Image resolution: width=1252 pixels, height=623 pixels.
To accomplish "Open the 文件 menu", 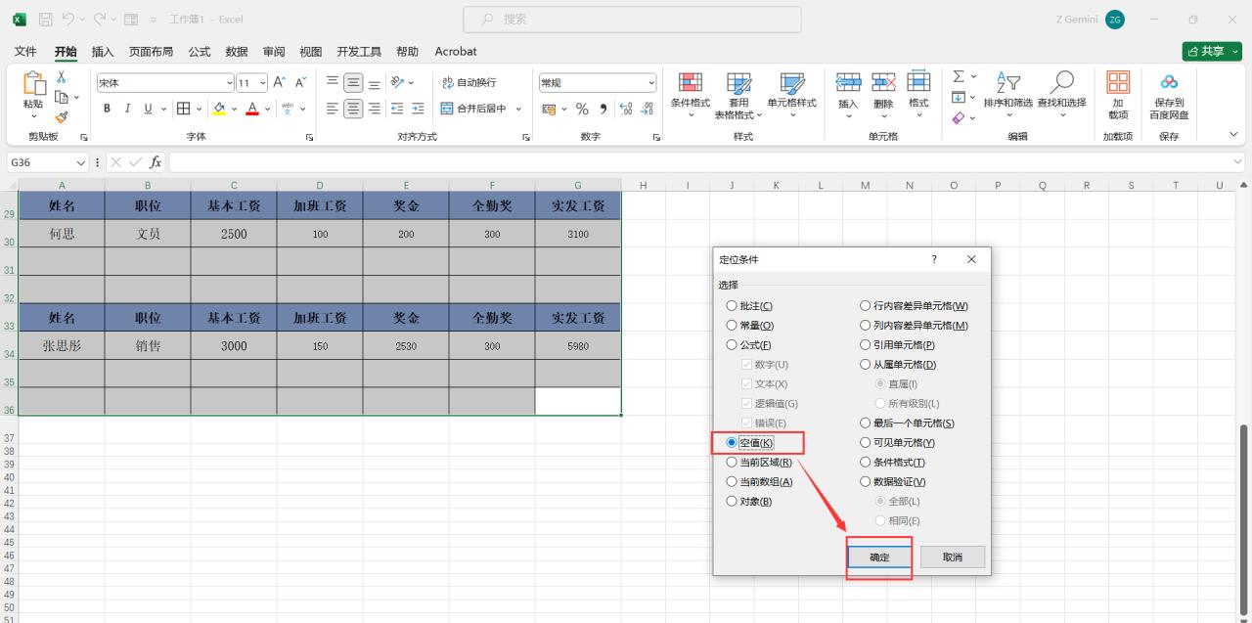I will [x=25, y=51].
